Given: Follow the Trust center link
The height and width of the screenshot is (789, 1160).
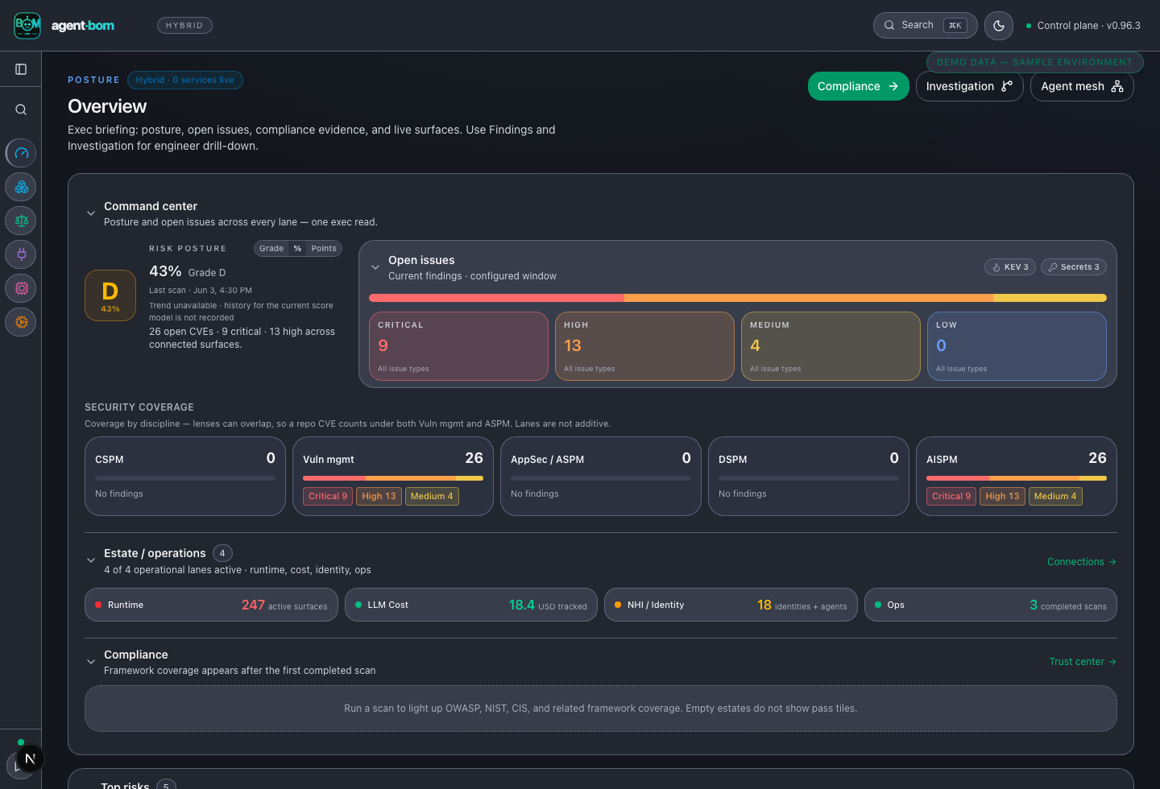Looking at the screenshot, I should click(x=1083, y=662).
